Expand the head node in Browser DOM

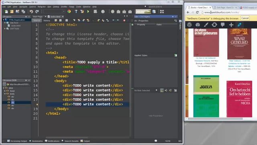[5, 91]
